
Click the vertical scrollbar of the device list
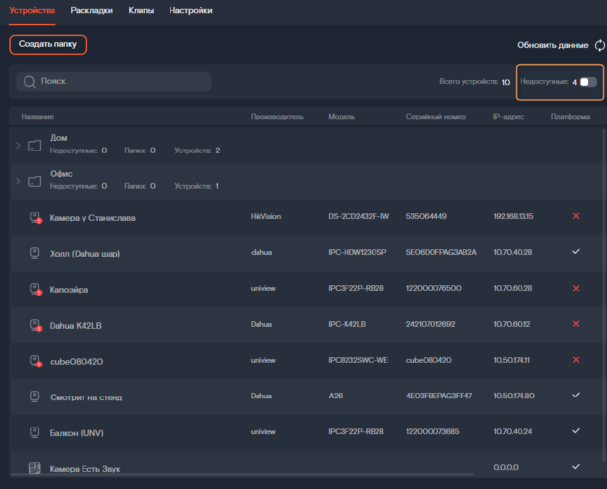(x=603, y=295)
